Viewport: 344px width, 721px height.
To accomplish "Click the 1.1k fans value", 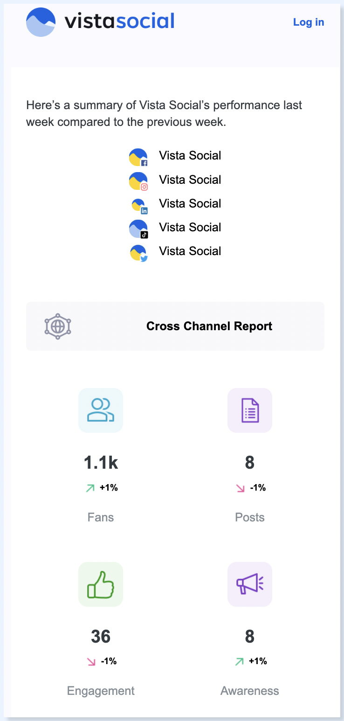I will 101,463.
